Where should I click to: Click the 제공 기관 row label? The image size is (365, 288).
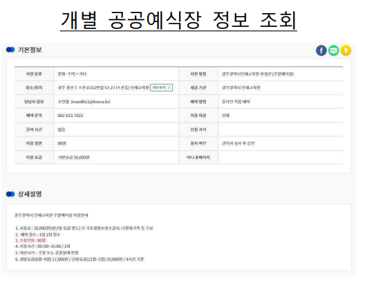198,88
